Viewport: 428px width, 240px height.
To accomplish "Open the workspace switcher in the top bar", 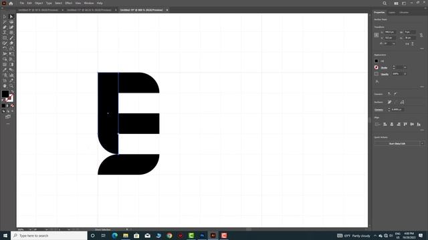I will [x=404, y=3].
